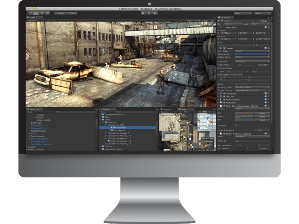Click the Pause button

149,14
